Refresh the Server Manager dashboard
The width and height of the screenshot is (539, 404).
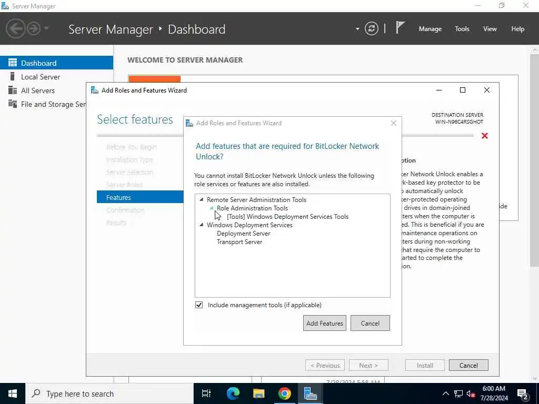(372, 28)
